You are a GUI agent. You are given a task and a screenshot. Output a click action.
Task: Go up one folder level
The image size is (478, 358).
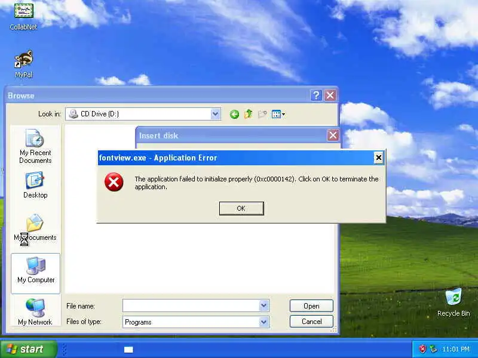click(x=249, y=114)
